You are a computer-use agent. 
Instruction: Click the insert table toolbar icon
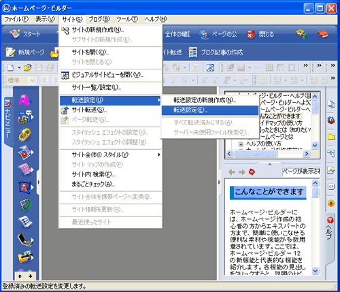click(269, 67)
